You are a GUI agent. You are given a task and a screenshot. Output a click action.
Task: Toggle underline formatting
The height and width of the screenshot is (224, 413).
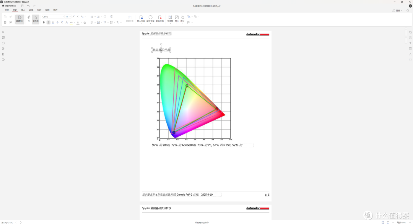point(53,23)
